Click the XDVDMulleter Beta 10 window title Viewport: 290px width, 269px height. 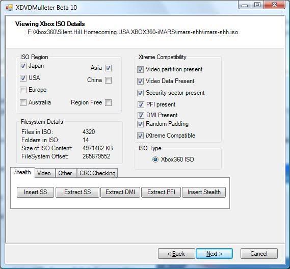(x=46, y=8)
